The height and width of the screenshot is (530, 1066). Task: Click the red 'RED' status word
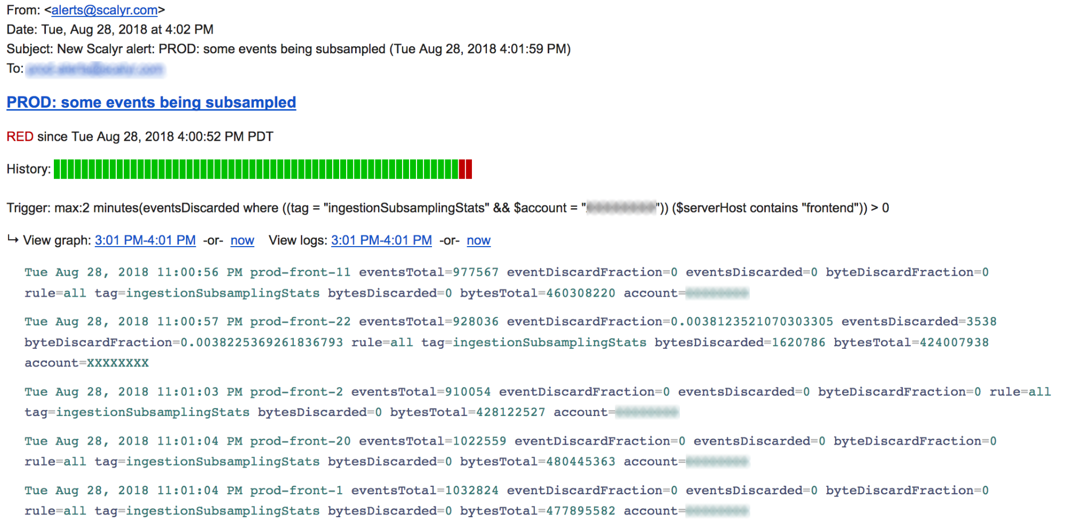(20, 137)
